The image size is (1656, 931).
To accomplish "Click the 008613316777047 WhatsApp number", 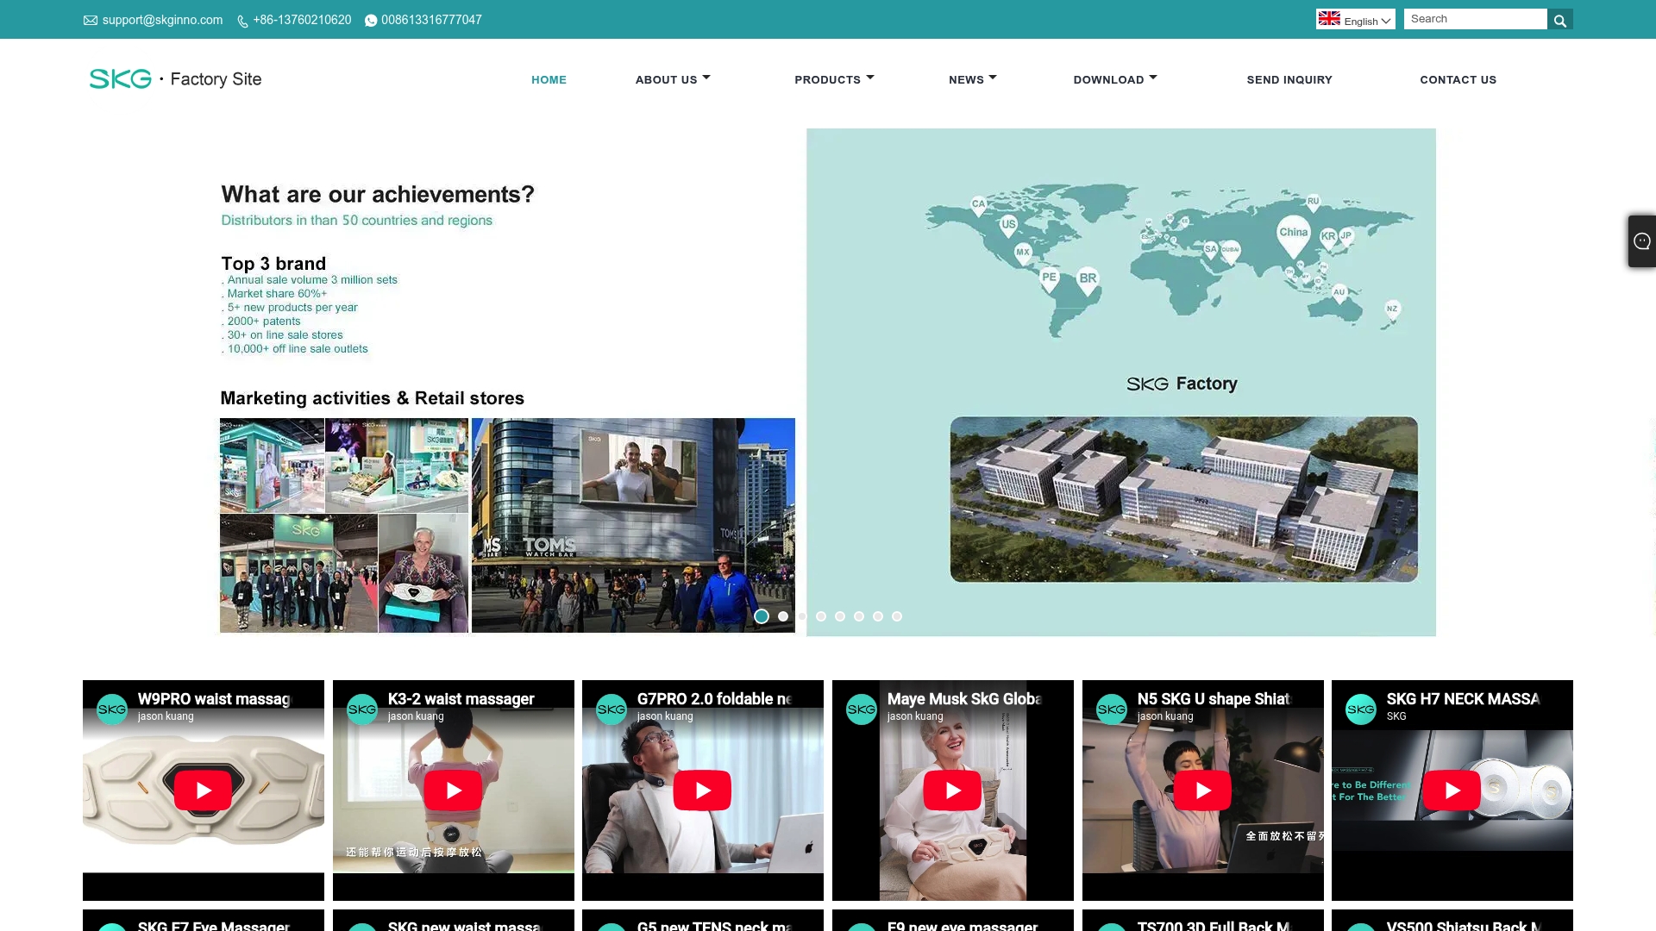I will (x=431, y=20).
